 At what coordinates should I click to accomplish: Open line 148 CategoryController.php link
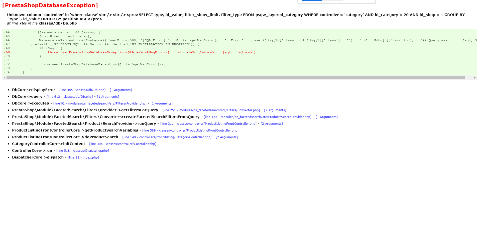tap(167, 137)
